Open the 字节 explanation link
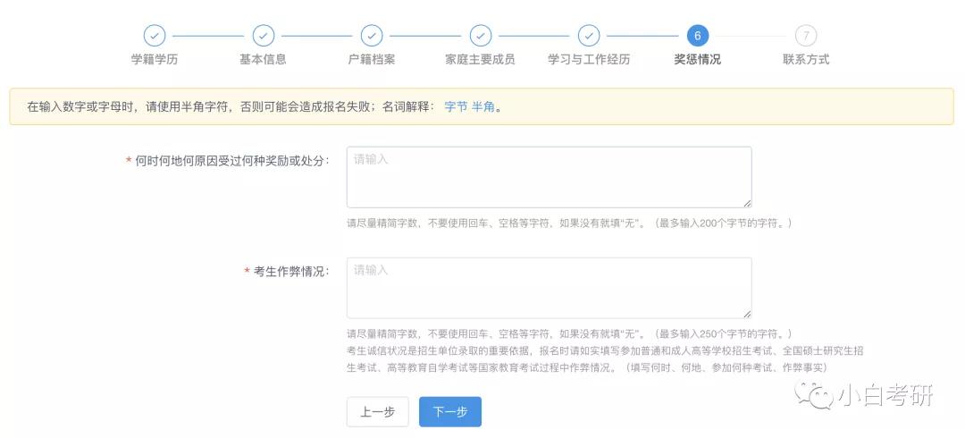Screen dimensions: 965x438 [x=456, y=106]
